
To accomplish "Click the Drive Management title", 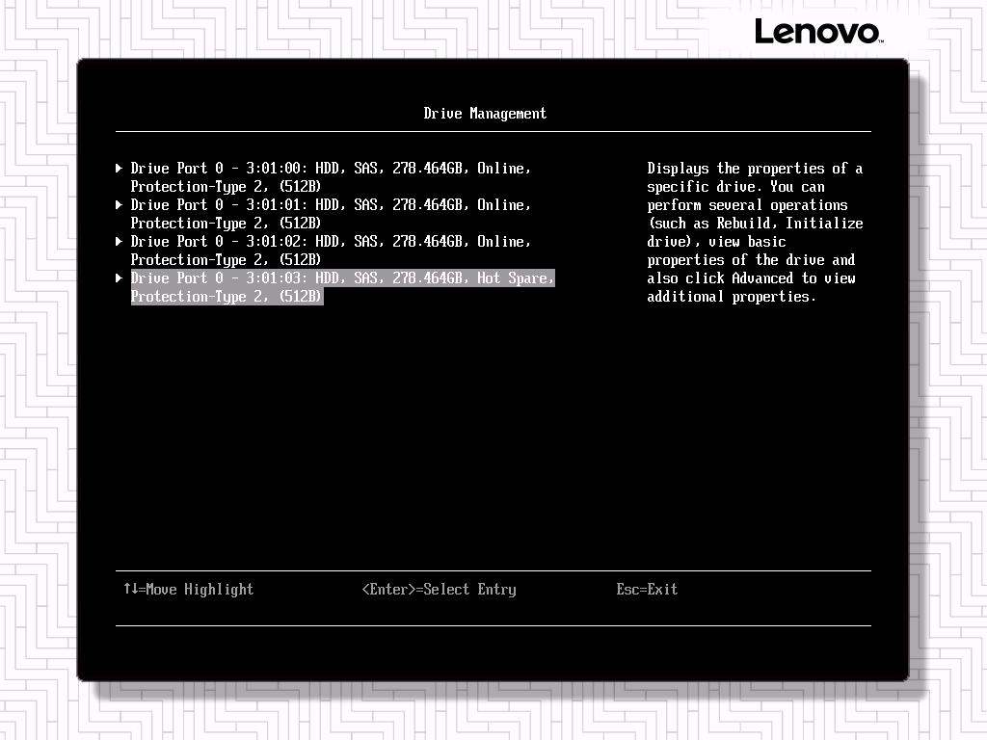I will tap(485, 114).
